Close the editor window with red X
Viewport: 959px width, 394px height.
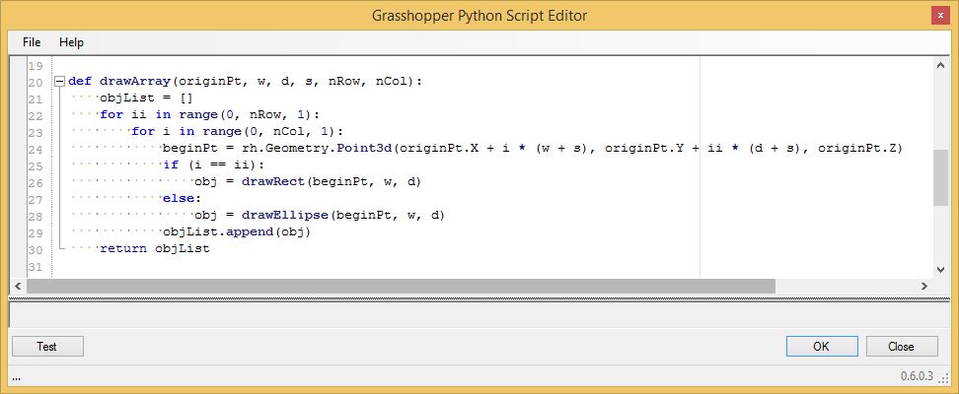940,16
